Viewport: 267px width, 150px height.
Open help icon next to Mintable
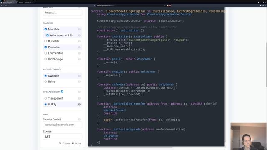[x=79, y=29]
